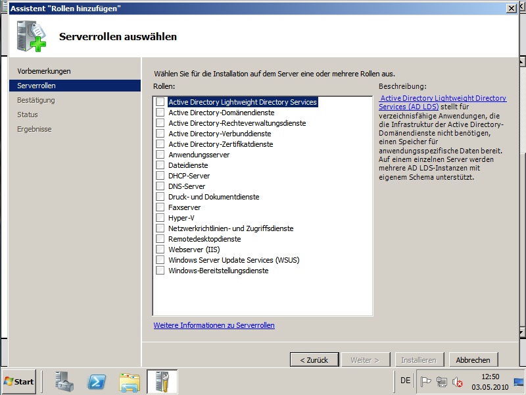This screenshot has width=526, height=395.
Task: Click the Status step in sidebar
Action: [x=28, y=115]
